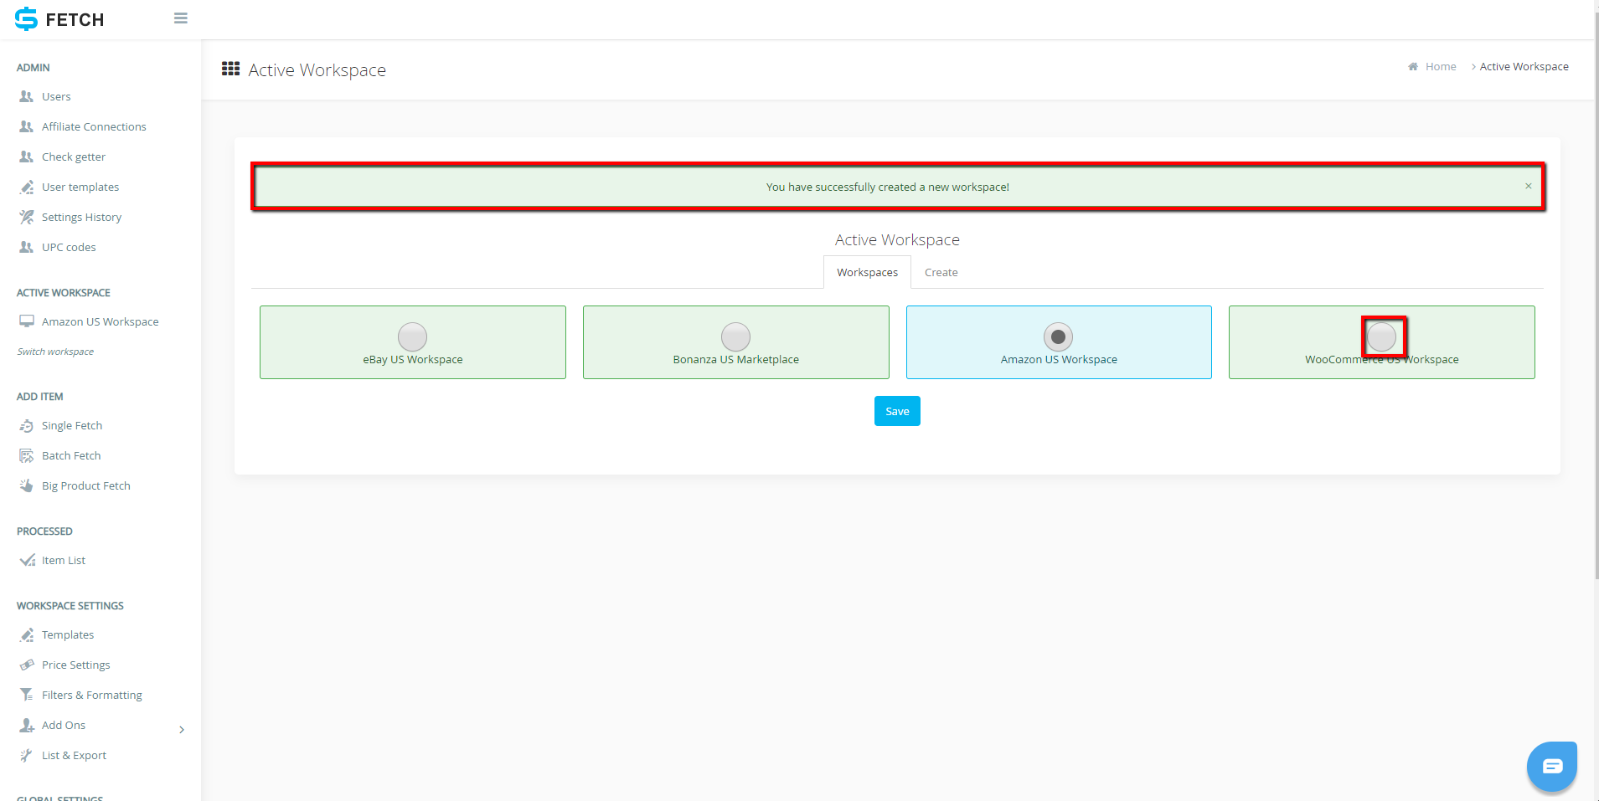Image resolution: width=1599 pixels, height=801 pixels.
Task: Open Big Product Fetch link
Action: coord(86,485)
